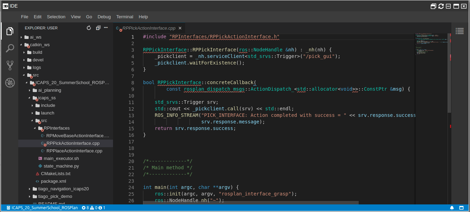The width and height of the screenshot is (470, 212).
Task: Click the errors and warnings counter
Action: pos(93,208)
